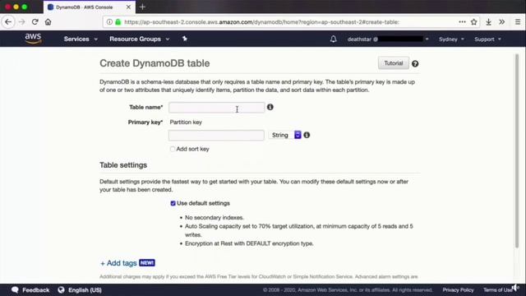The width and height of the screenshot is (526, 296).
Task: Open page actions three-dot menu
Action: [462, 22]
